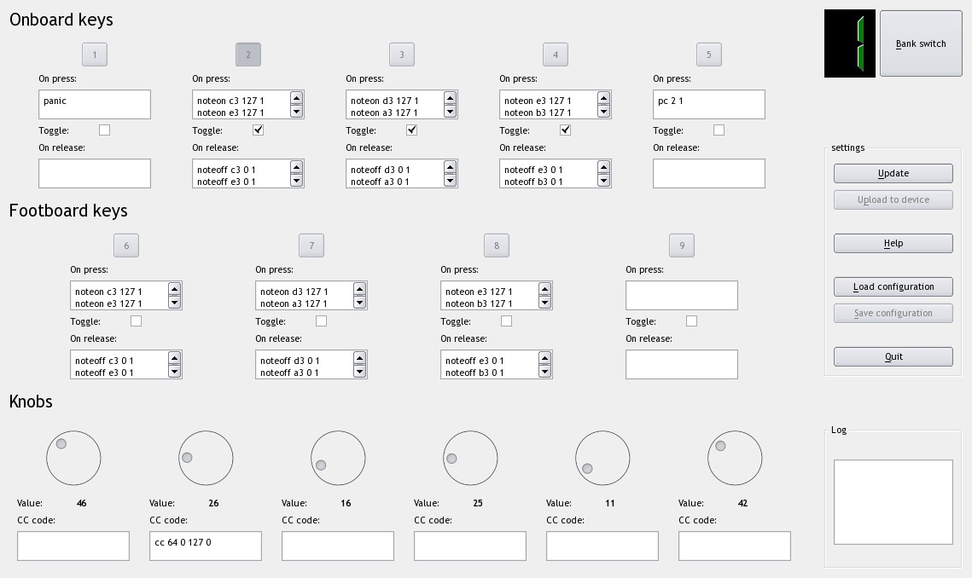
Task: Click the Update settings button
Action: pos(893,173)
